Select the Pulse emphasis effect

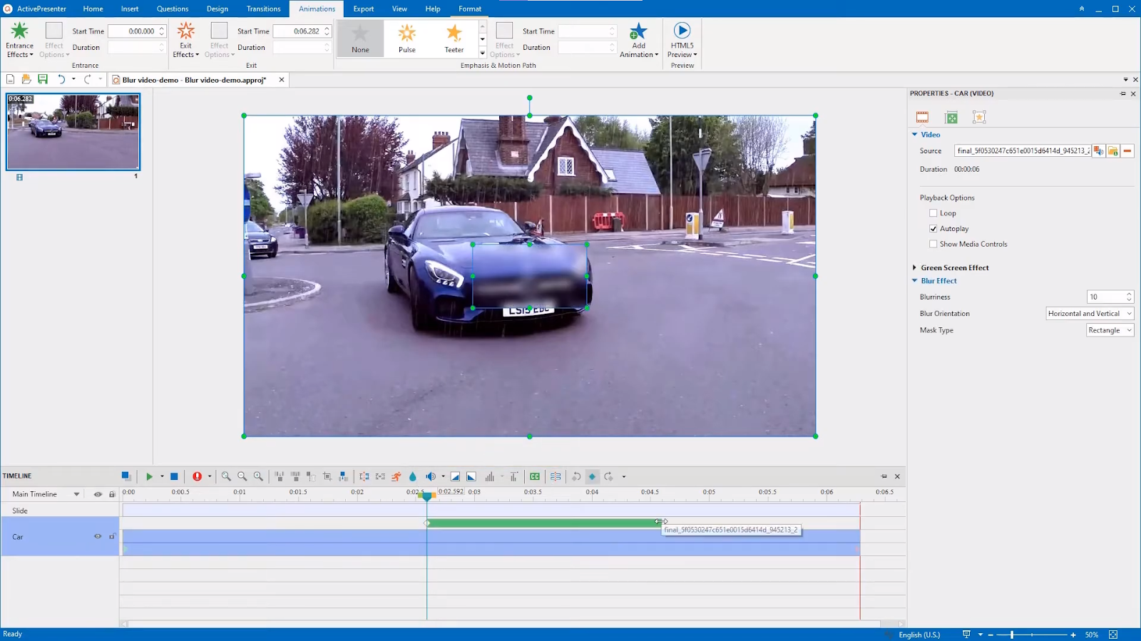click(x=407, y=39)
